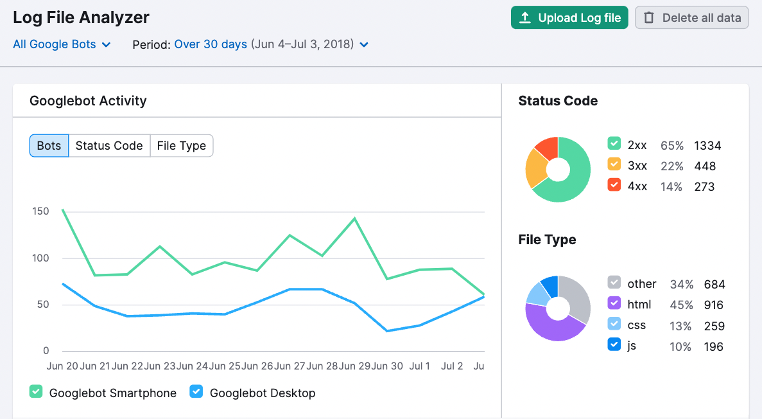Click the Status Code donut chart
The height and width of the screenshot is (419, 762).
pyautogui.click(x=558, y=168)
